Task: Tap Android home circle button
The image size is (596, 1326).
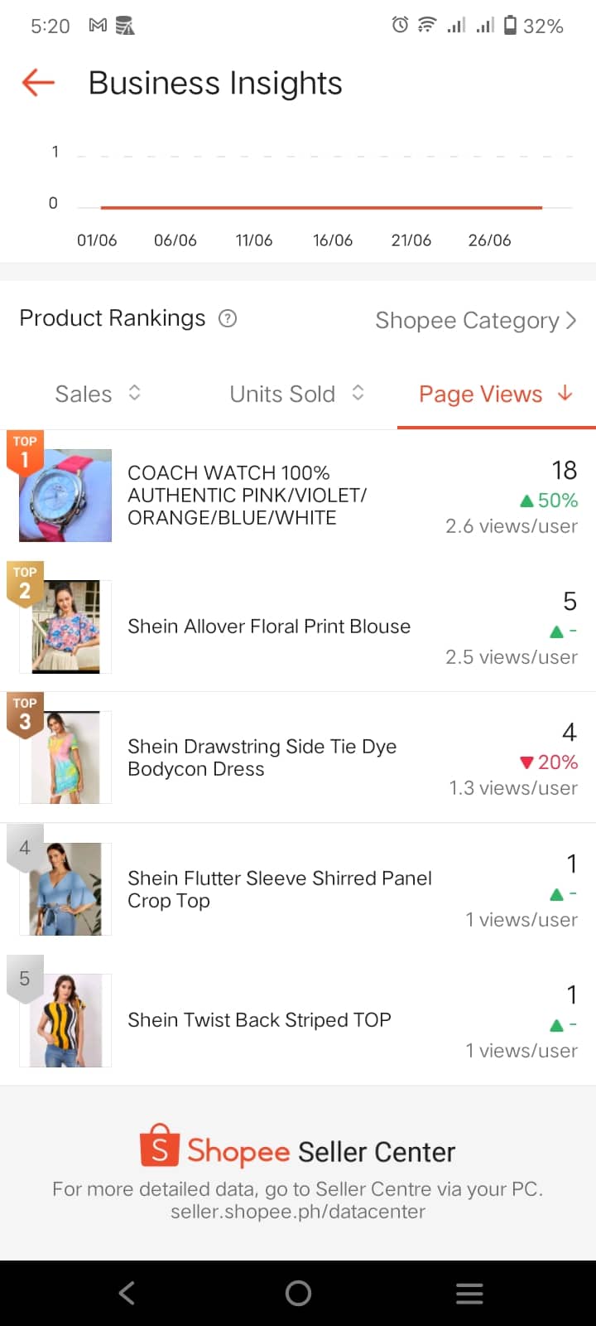Action: [x=298, y=1293]
